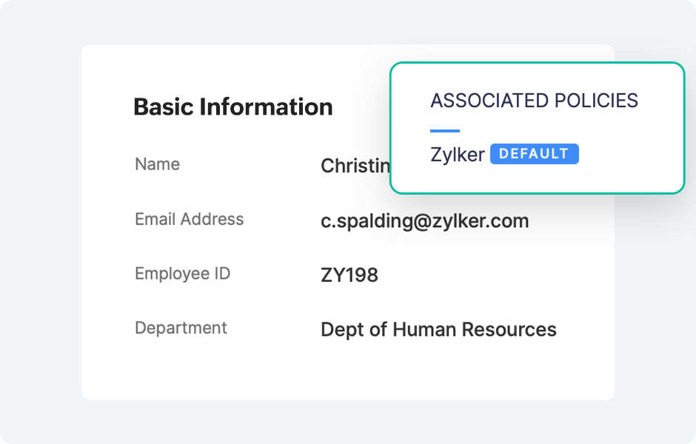Click the blue underline beneath Associated Policies
The width and height of the screenshot is (696, 444).
coord(444,131)
